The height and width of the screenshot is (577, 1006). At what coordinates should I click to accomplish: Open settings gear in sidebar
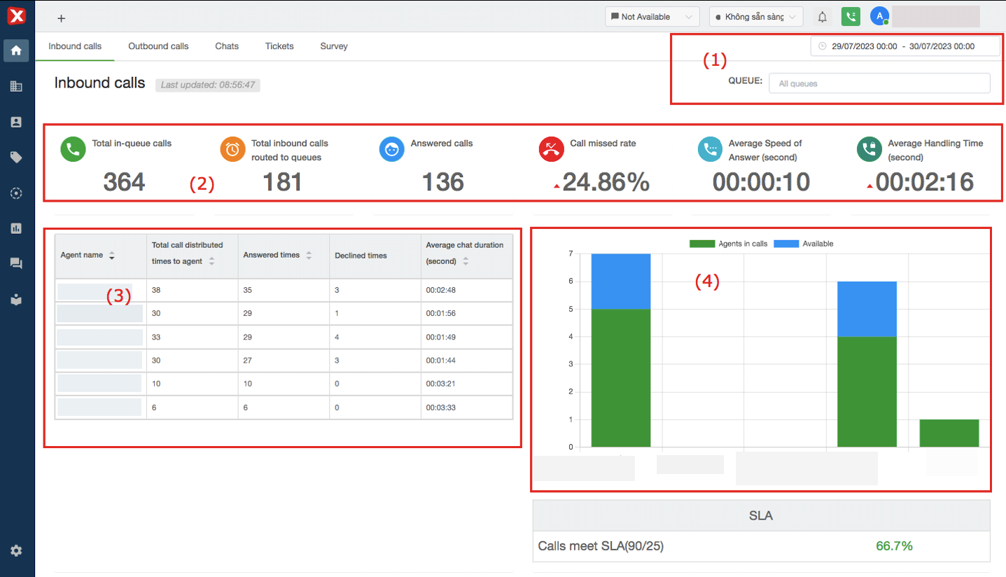16,551
